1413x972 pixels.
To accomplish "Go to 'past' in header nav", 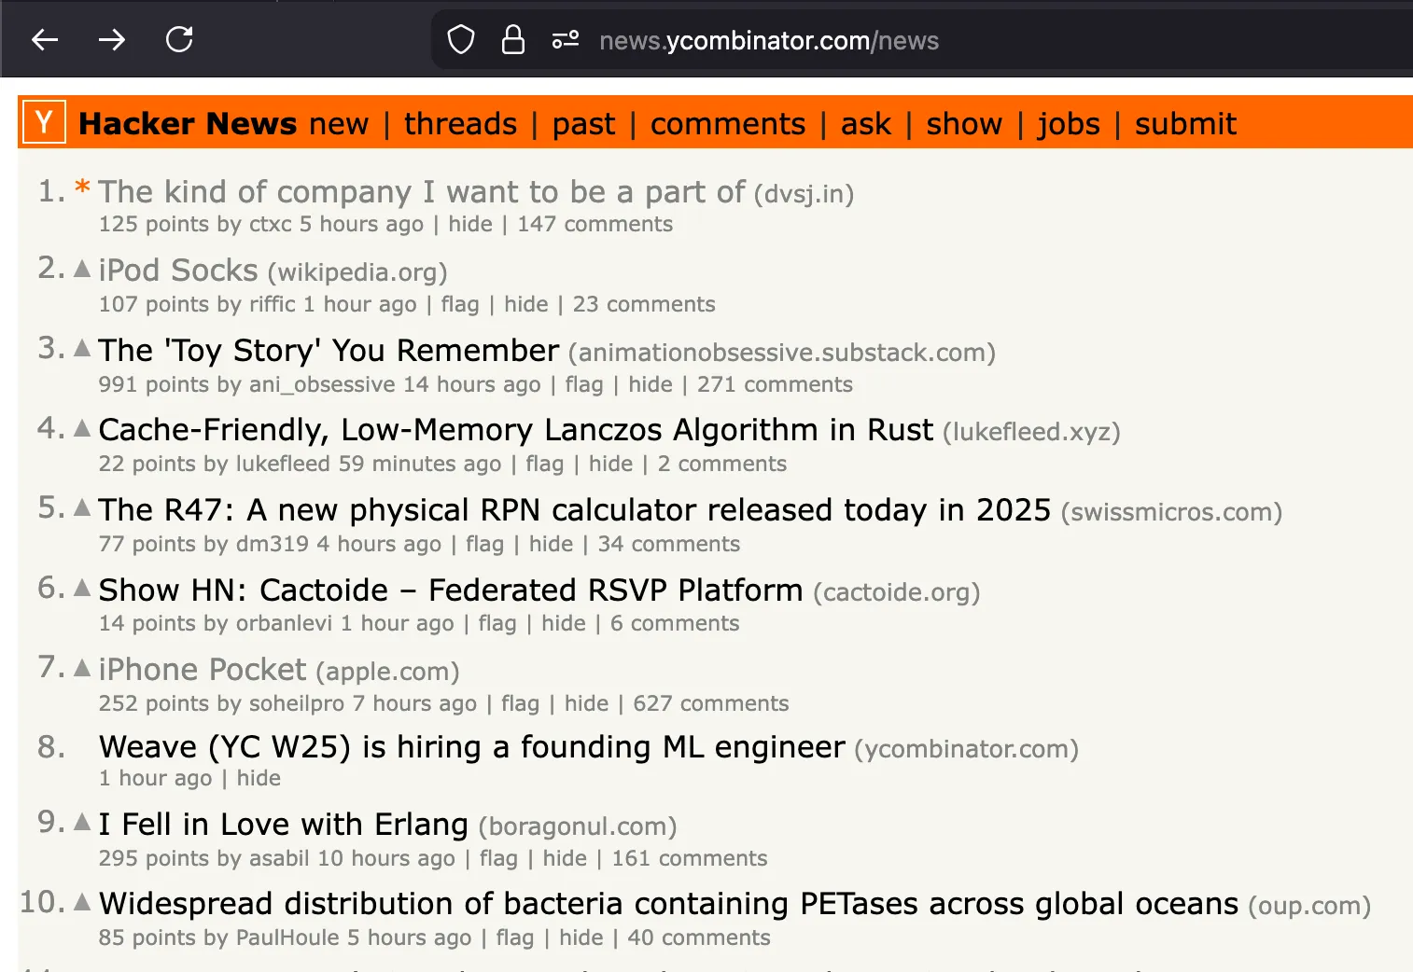I will tap(584, 123).
